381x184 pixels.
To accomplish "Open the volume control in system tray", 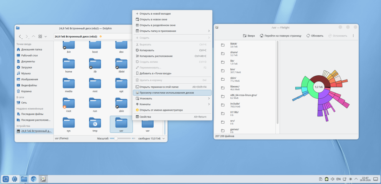I will (x=332, y=179).
